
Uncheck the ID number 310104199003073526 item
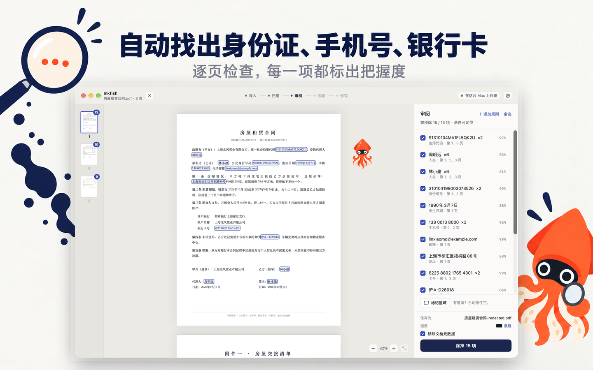coord(423,189)
